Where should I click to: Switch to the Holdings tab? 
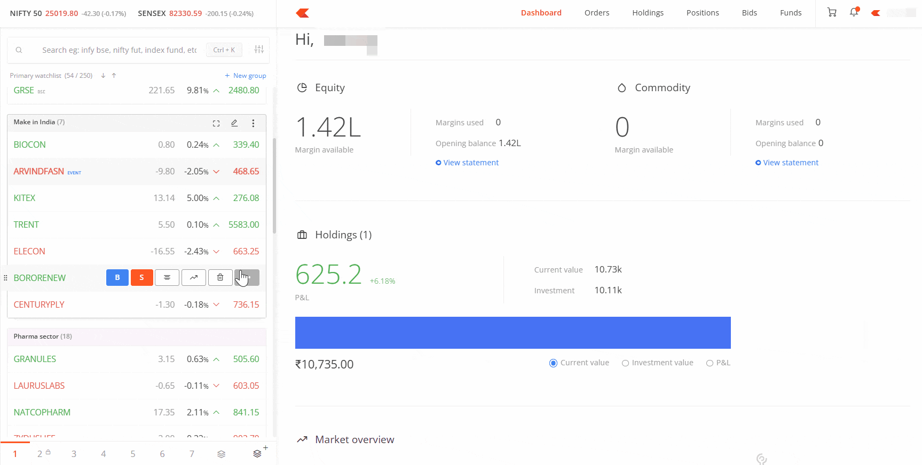pyautogui.click(x=648, y=13)
